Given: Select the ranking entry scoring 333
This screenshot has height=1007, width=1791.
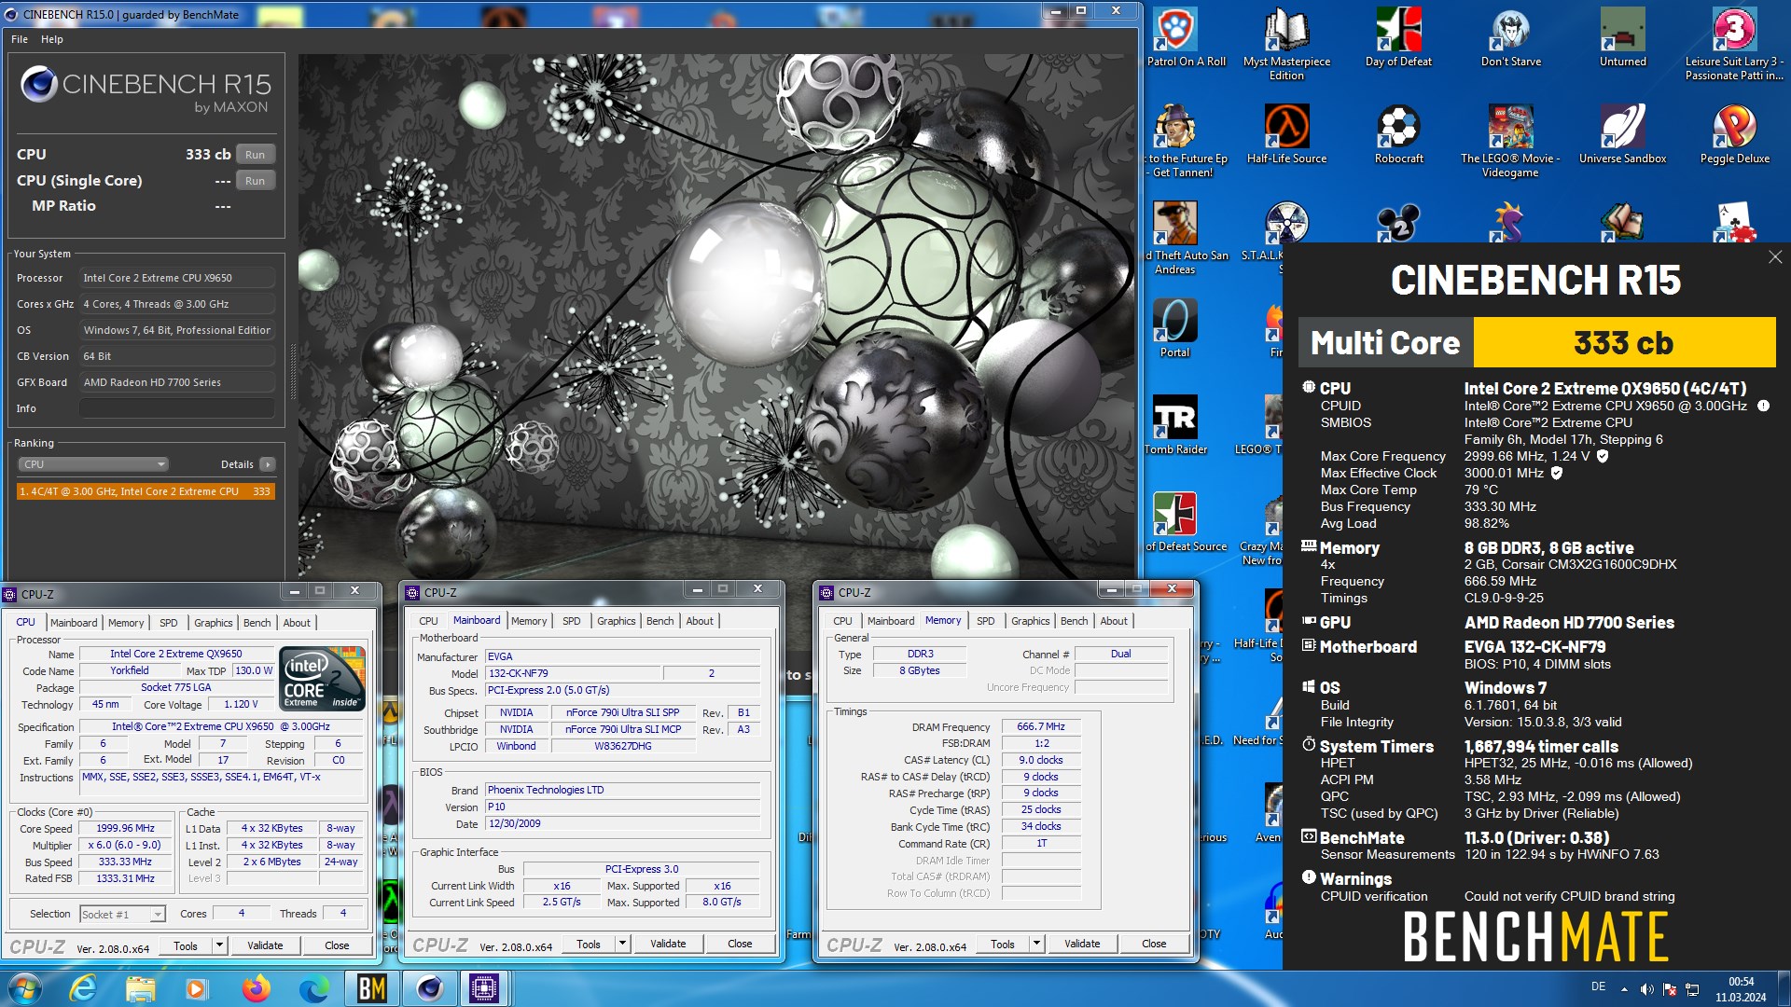Looking at the screenshot, I should pos(146,491).
